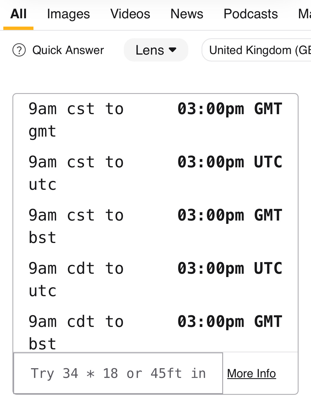Switch to the All tab

tap(18, 14)
